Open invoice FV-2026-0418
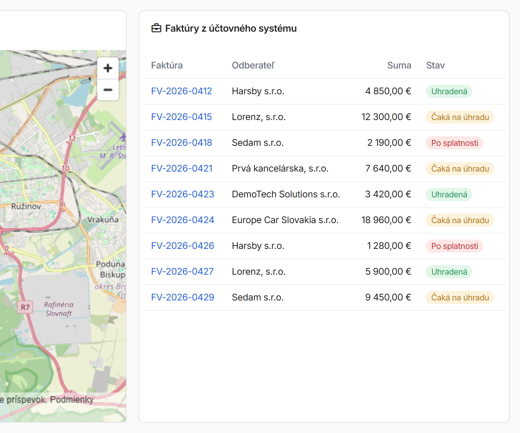Screen dimensions: 520x433 [182, 143]
